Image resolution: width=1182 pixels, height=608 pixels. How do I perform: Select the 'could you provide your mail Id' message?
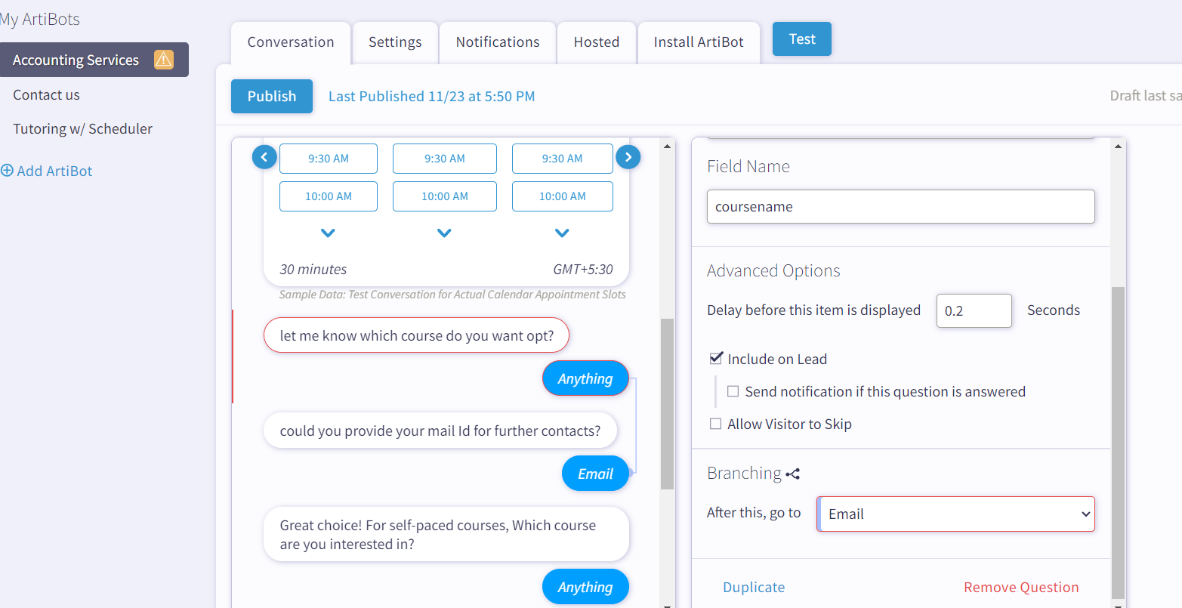pyautogui.click(x=440, y=431)
